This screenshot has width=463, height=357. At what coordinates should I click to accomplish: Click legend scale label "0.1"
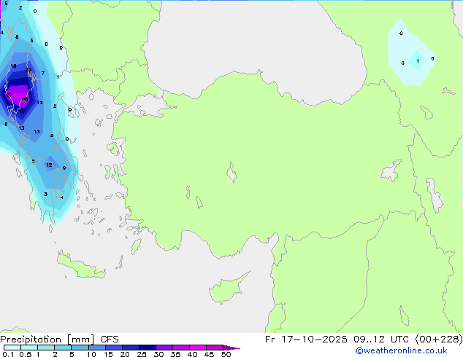8,354
